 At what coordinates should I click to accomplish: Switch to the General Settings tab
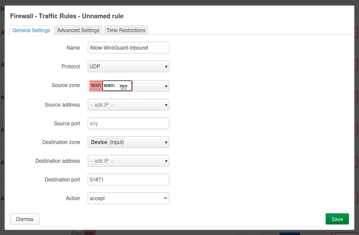pyautogui.click(x=31, y=30)
